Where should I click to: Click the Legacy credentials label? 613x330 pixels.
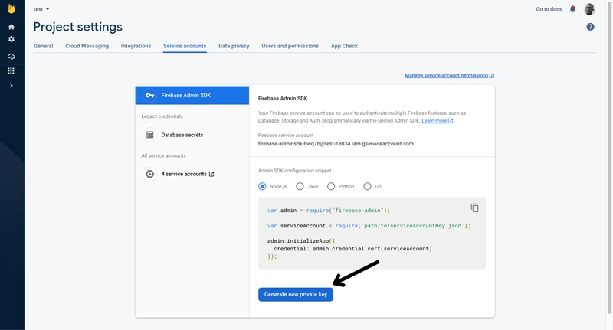coord(162,116)
